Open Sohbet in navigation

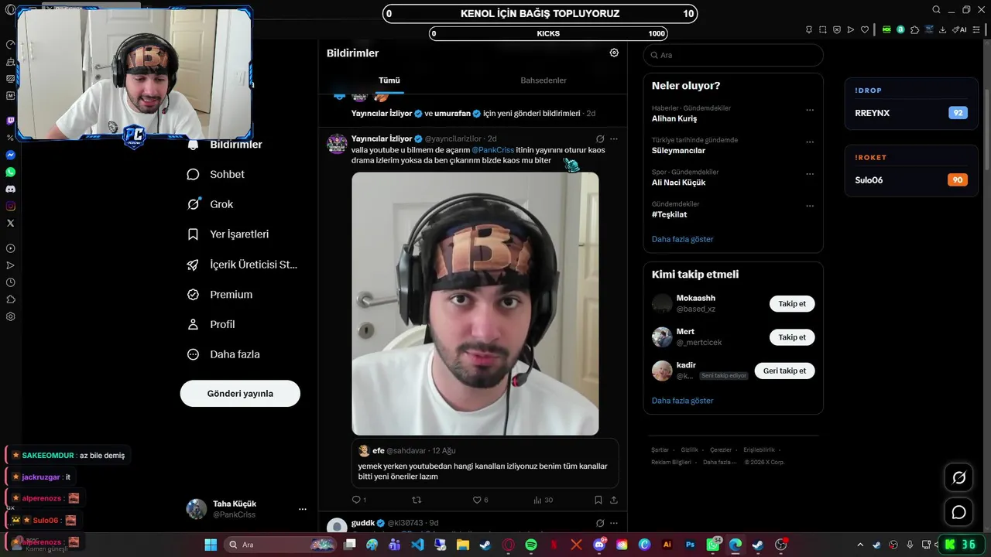pyautogui.click(x=216, y=174)
